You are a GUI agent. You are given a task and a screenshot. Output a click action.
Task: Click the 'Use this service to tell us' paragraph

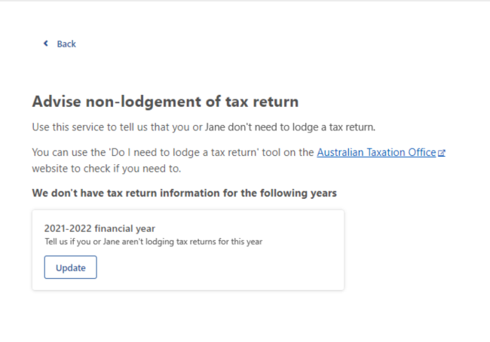[x=204, y=127]
